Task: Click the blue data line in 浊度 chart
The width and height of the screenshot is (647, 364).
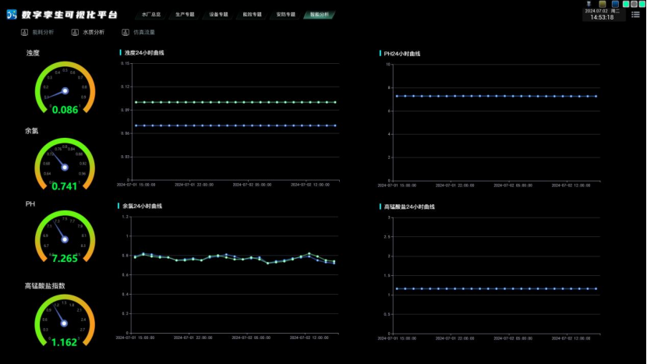Action: 235,125
